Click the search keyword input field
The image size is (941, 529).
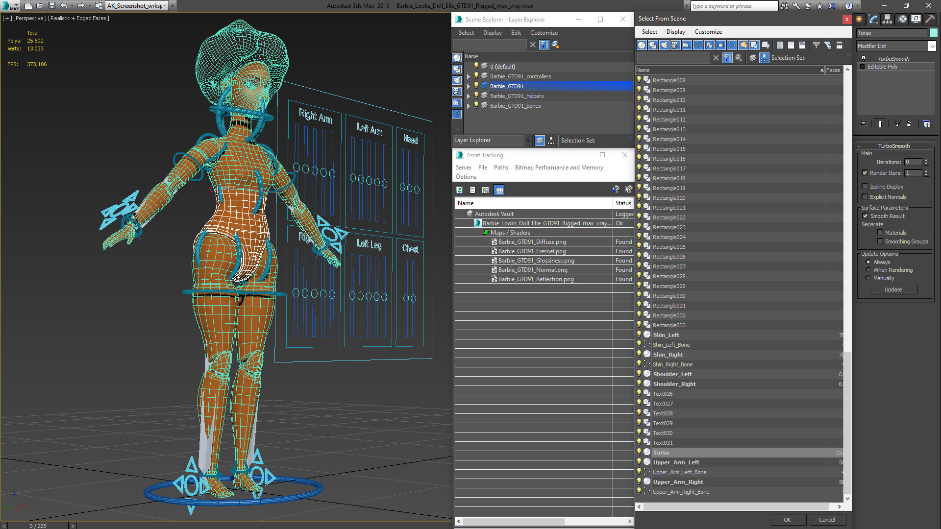734,6
